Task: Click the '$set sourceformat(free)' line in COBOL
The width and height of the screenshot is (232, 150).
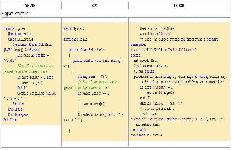Action: tap(157, 28)
